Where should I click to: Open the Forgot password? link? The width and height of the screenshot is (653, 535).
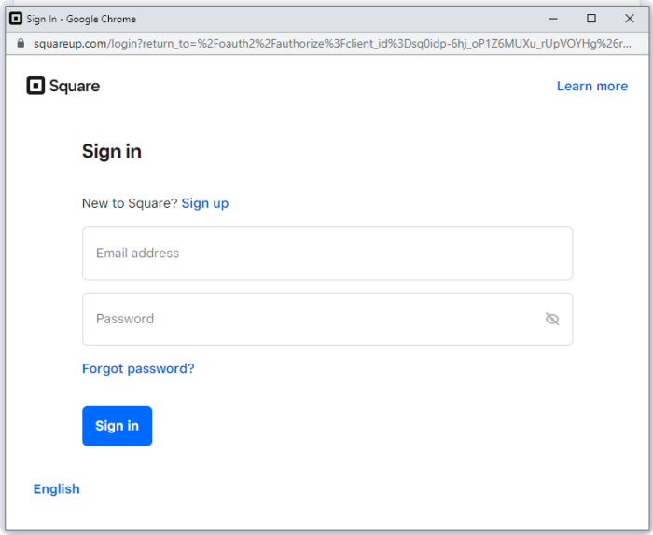[138, 368]
